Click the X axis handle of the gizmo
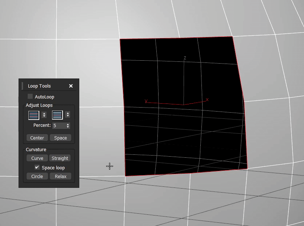Image resolution: width=304 pixels, height=226 pixels. coord(207,99)
